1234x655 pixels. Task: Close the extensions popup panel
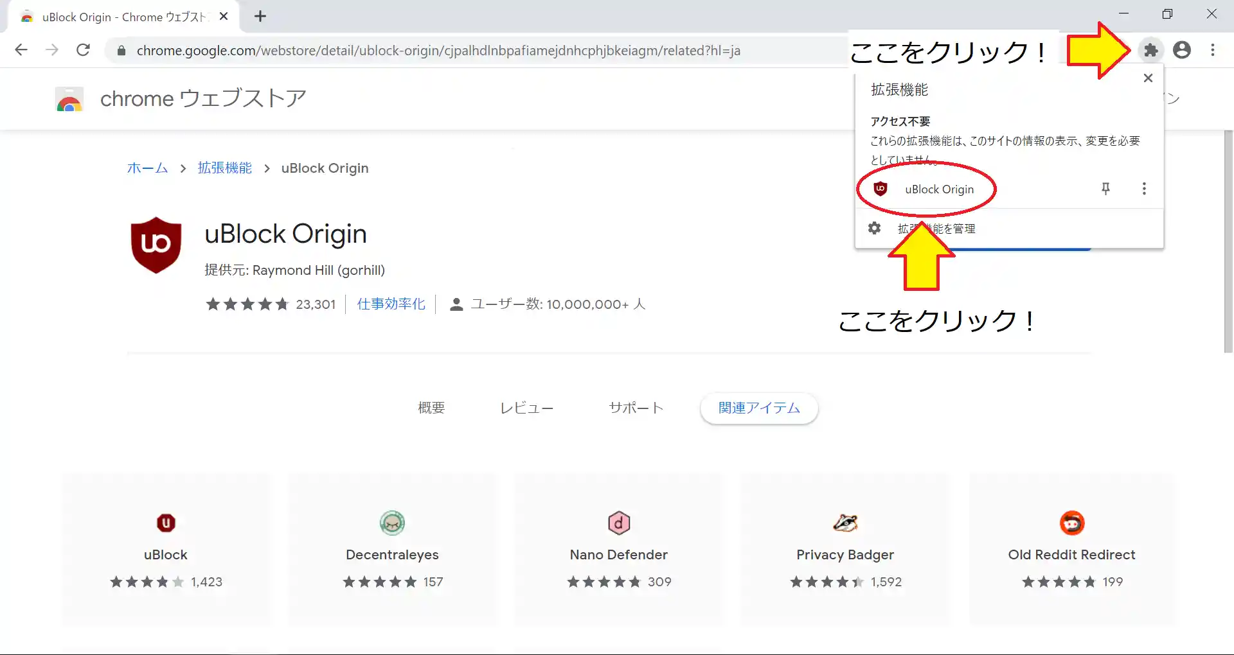(1148, 78)
